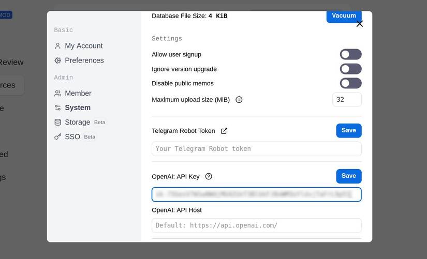Screen dimensions: 427x259
Task: Click the maximum upload size number field
Action: (x=346, y=100)
